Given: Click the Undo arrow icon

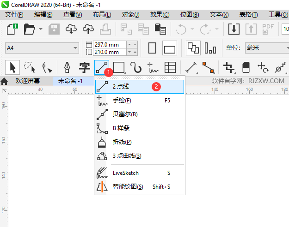Looking at the screenshot, I should coord(181,29).
